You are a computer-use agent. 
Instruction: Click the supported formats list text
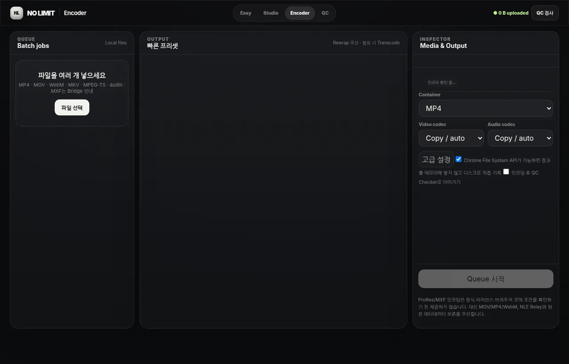[x=72, y=88]
